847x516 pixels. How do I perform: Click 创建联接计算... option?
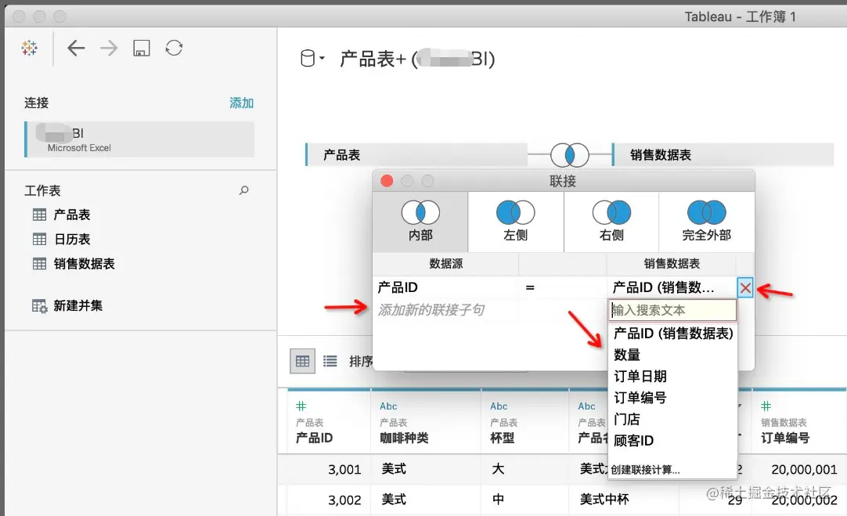(645, 470)
